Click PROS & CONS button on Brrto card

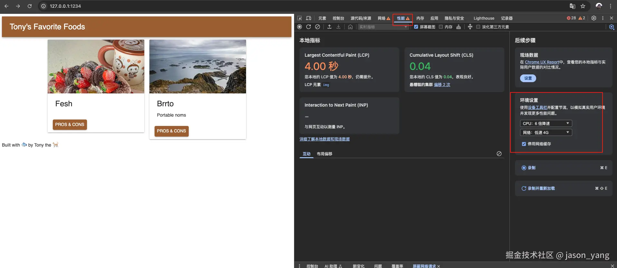pyautogui.click(x=171, y=131)
